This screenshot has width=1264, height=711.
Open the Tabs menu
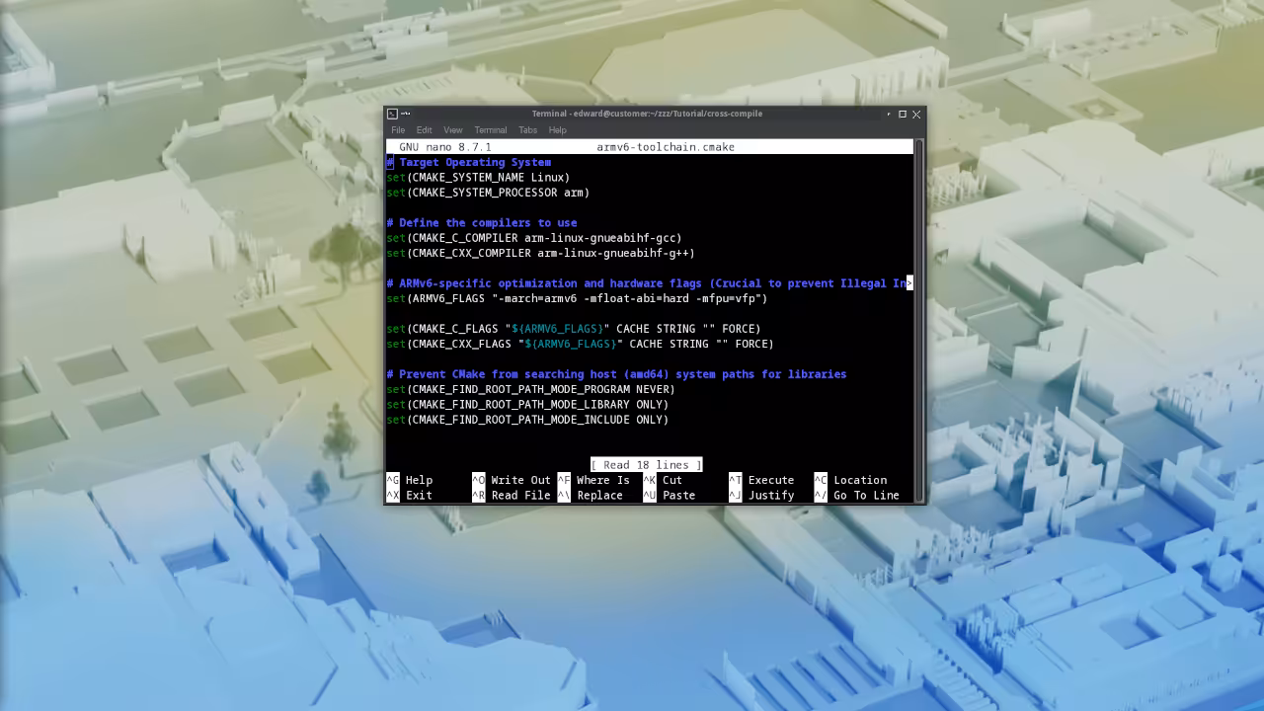[528, 130]
